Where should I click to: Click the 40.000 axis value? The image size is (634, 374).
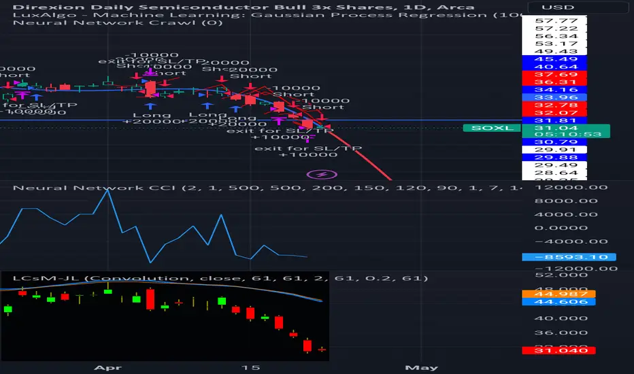(561, 318)
